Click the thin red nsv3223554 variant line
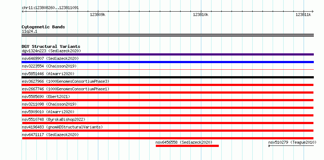This screenshot has width=324, height=160. coord(167,70)
